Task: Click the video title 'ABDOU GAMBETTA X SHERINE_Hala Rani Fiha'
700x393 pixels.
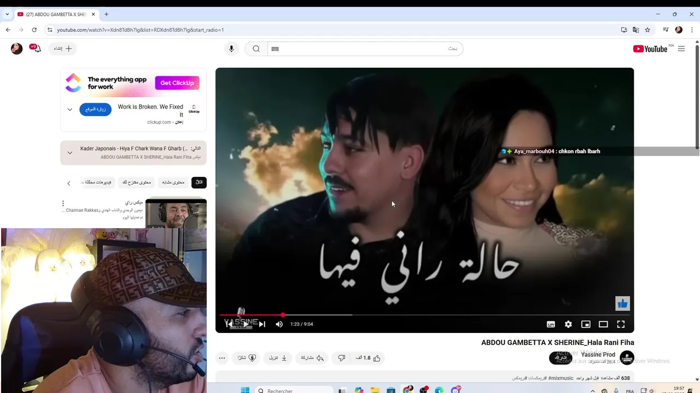Action: tap(558, 343)
